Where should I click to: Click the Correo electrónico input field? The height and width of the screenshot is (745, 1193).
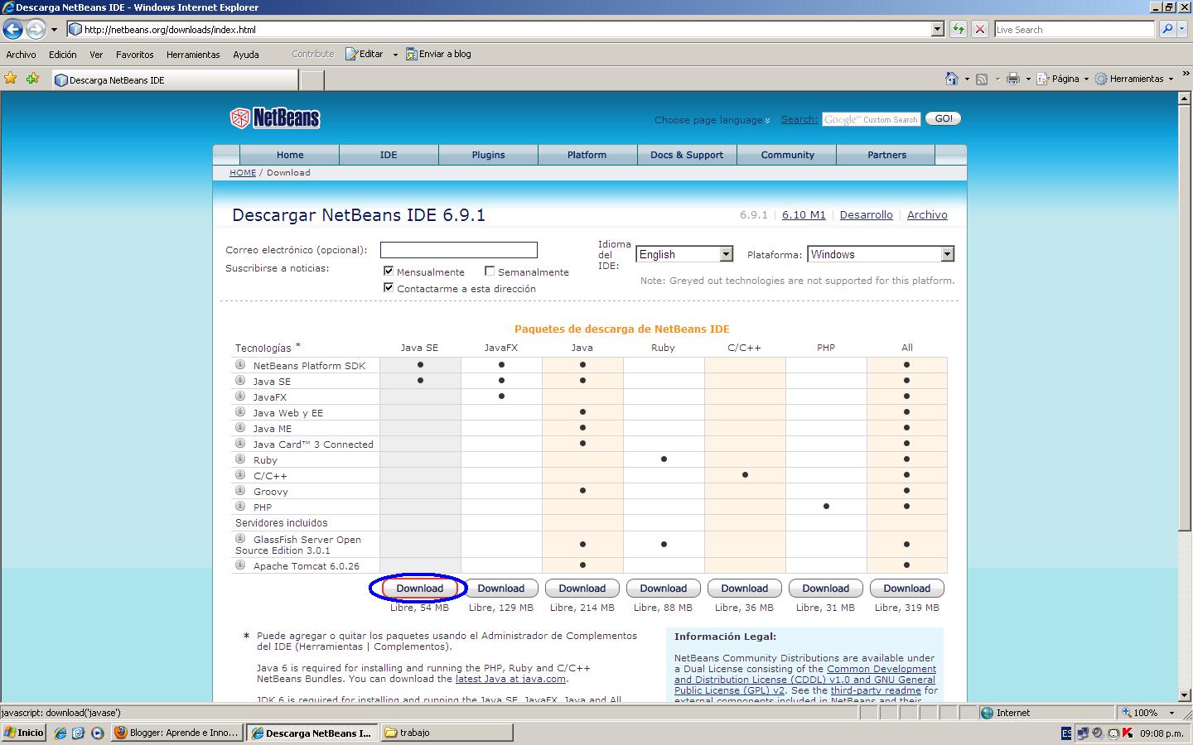[x=458, y=249]
